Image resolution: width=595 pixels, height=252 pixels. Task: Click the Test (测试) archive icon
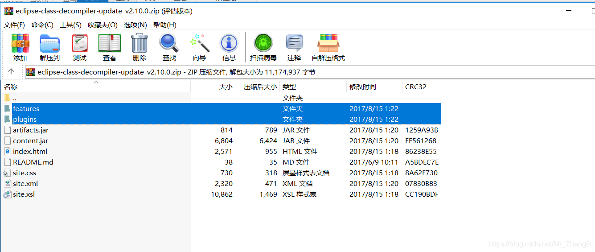[x=80, y=43]
